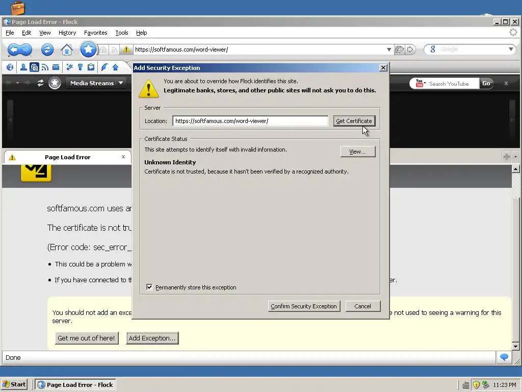Click the security shield tray icon
This screenshot has height=392, width=522.
pos(477,385)
